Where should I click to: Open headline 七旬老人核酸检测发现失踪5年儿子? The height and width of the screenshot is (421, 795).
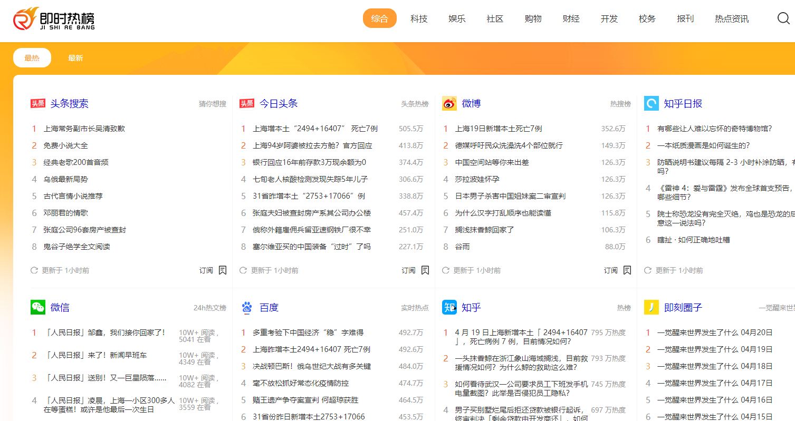point(310,179)
